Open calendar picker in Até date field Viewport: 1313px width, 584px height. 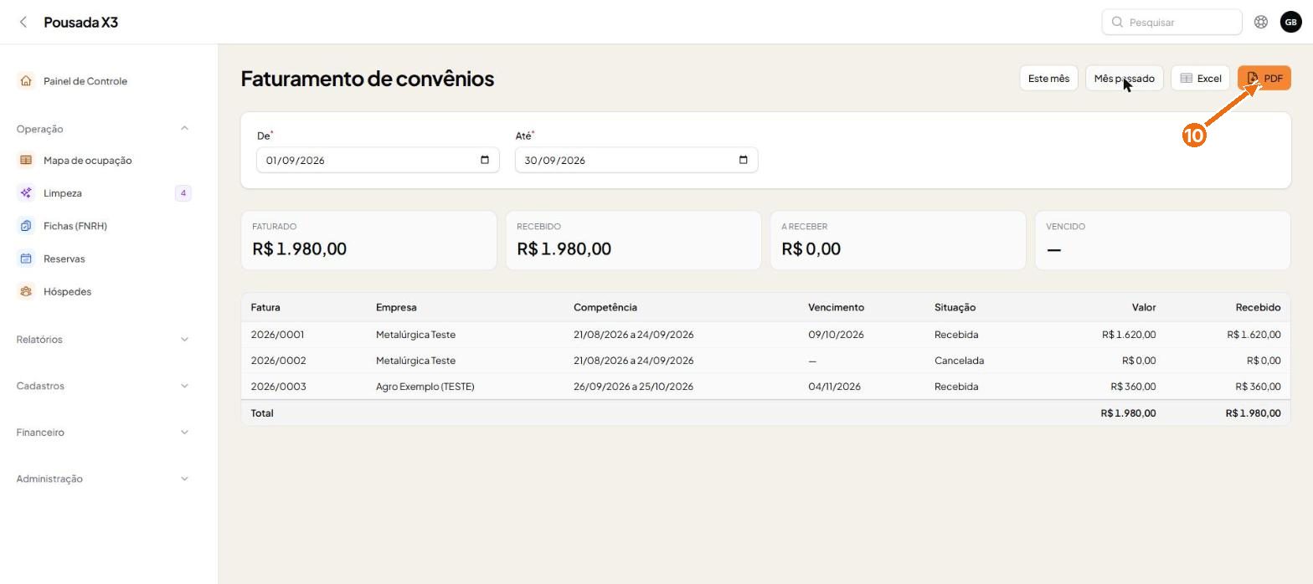(743, 160)
